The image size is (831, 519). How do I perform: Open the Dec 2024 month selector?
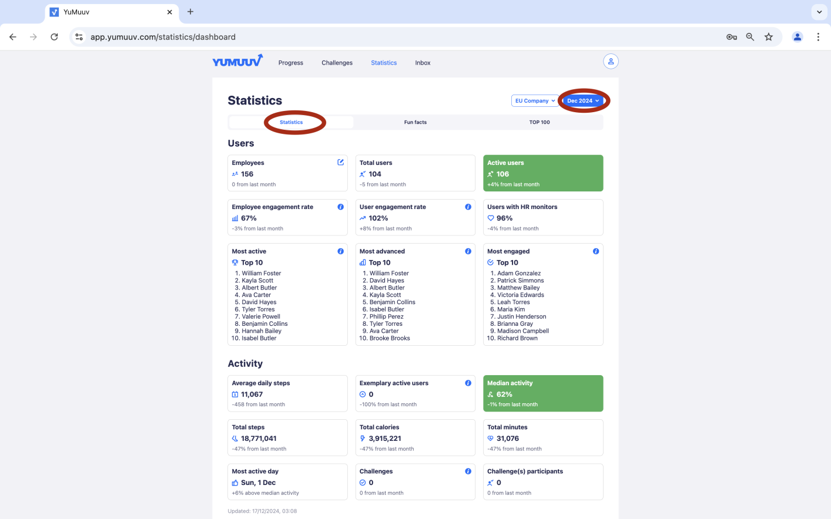point(582,100)
